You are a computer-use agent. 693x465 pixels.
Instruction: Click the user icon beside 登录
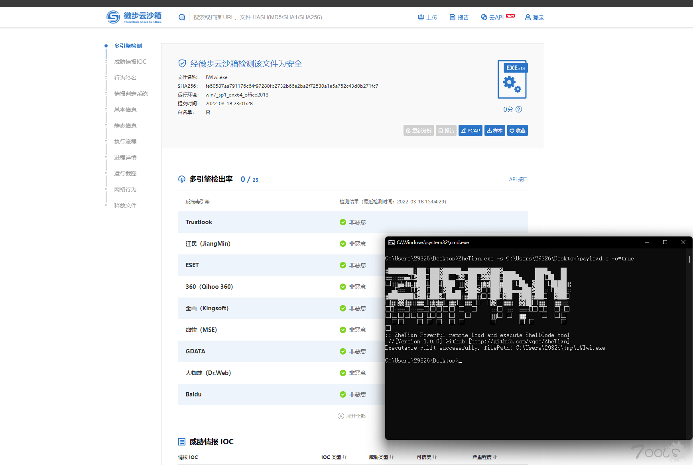(528, 17)
